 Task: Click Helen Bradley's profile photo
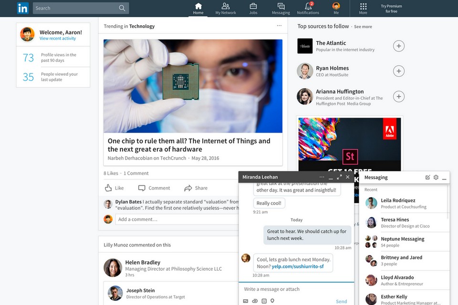(x=113, y=267)
